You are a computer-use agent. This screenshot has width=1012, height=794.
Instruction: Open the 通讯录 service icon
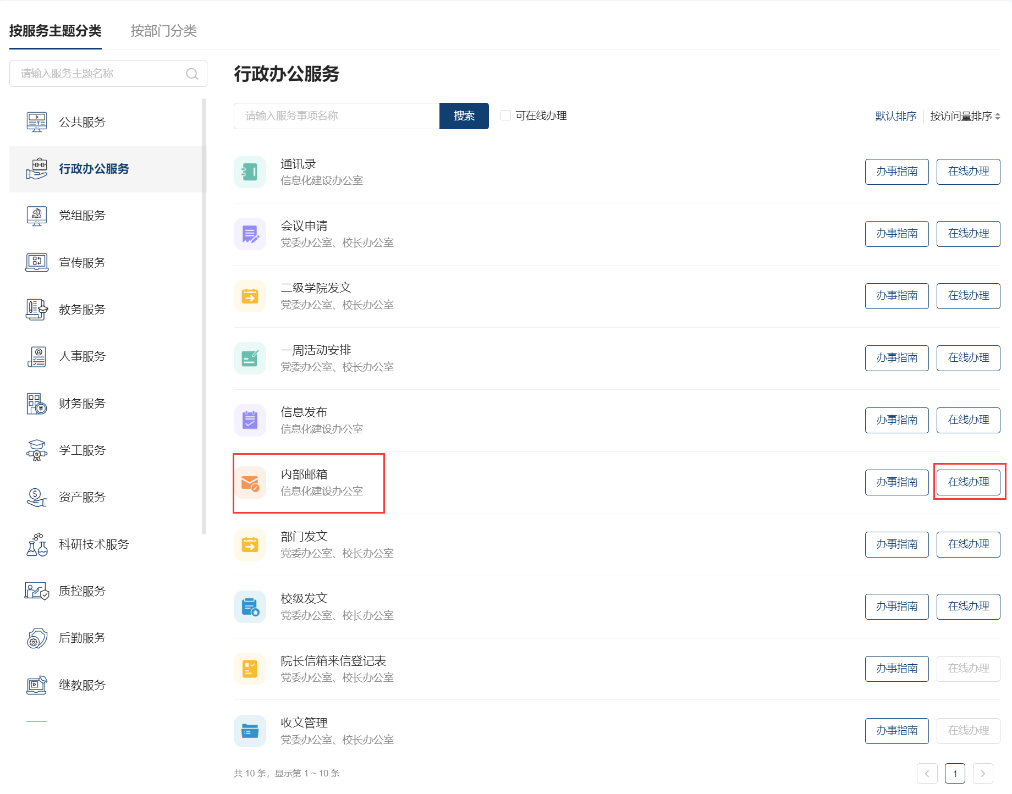[250, 172]
